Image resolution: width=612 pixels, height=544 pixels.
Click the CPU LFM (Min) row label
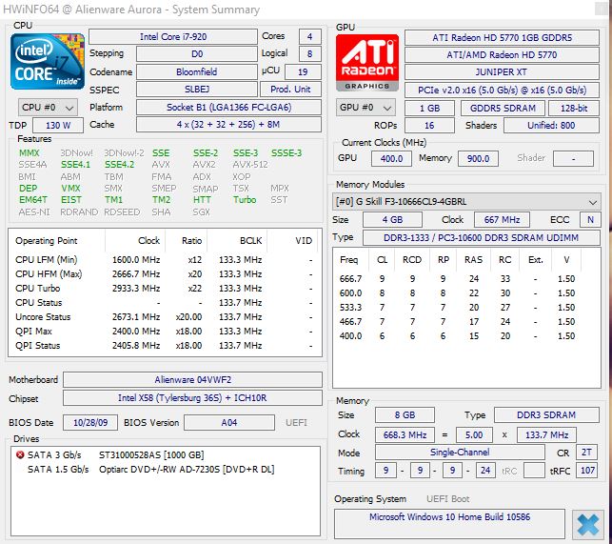coord(46,260)
